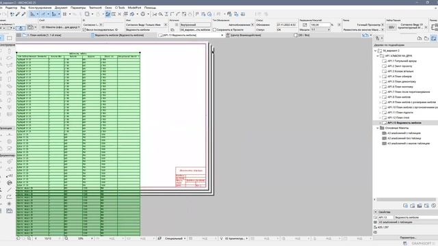Click the resize icon next to the 100,00 field

click(x=305, y=25)
